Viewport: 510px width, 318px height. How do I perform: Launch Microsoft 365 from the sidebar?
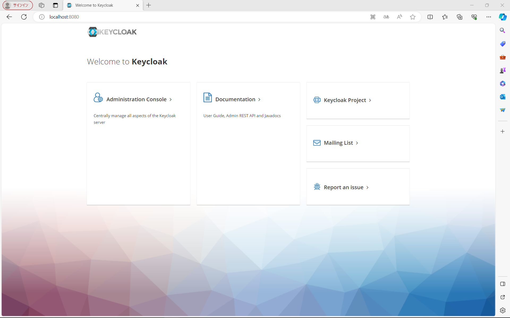pyautogui.click(x=503, y=83)
